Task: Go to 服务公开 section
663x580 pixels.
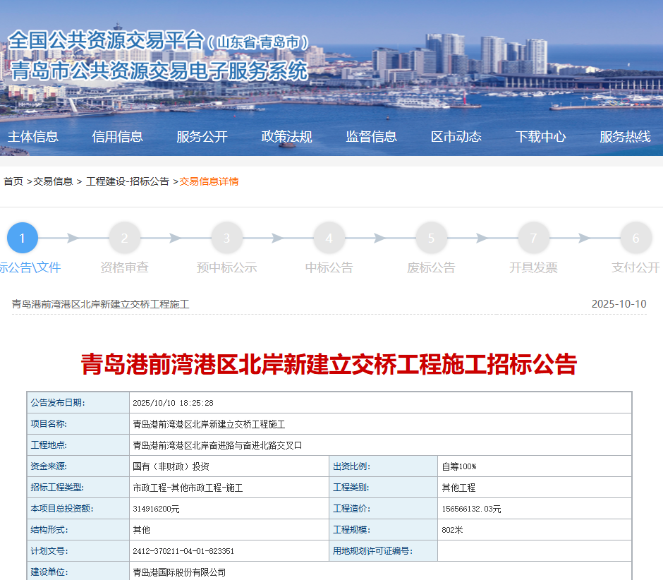Action: tap(202, 137)
